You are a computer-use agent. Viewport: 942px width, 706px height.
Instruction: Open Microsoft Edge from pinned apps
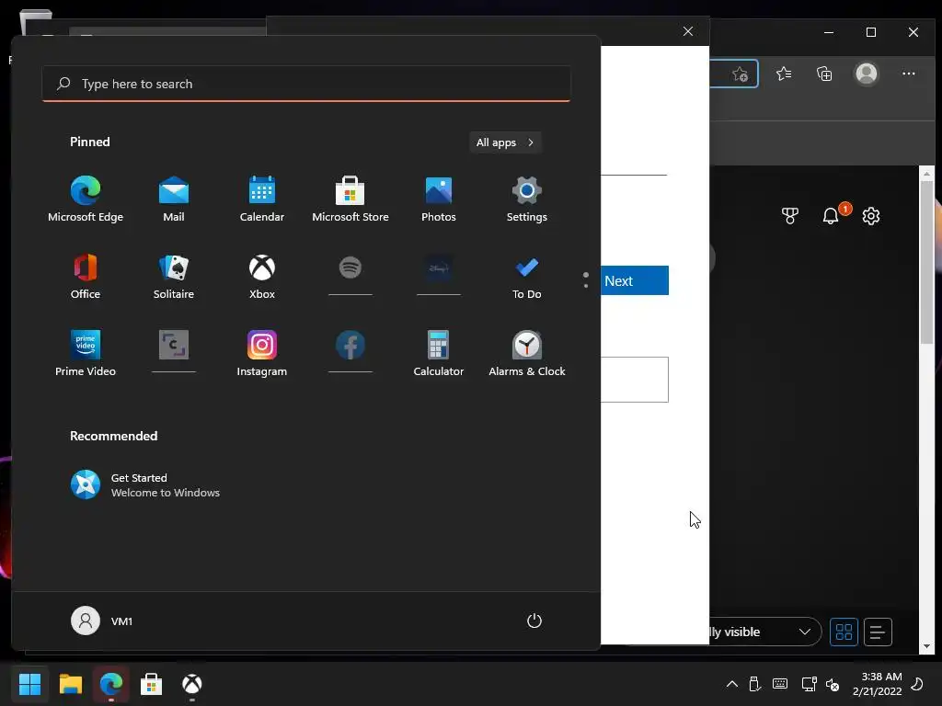86,199
